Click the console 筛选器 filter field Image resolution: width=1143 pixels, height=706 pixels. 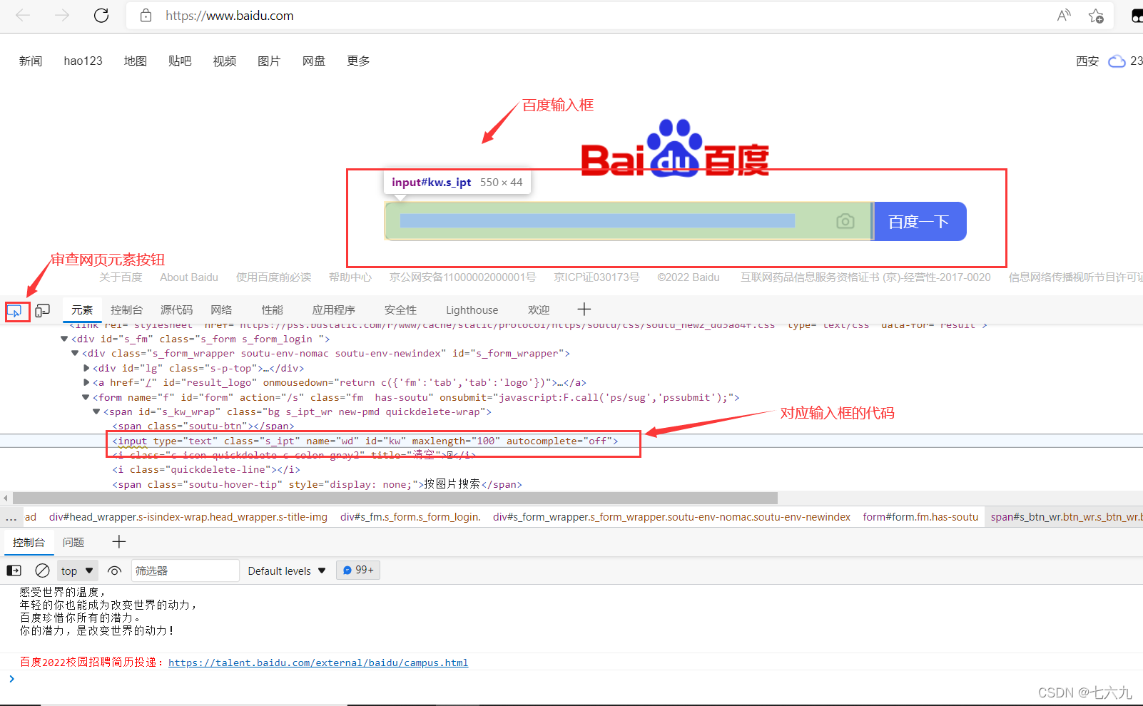[185, 571]
